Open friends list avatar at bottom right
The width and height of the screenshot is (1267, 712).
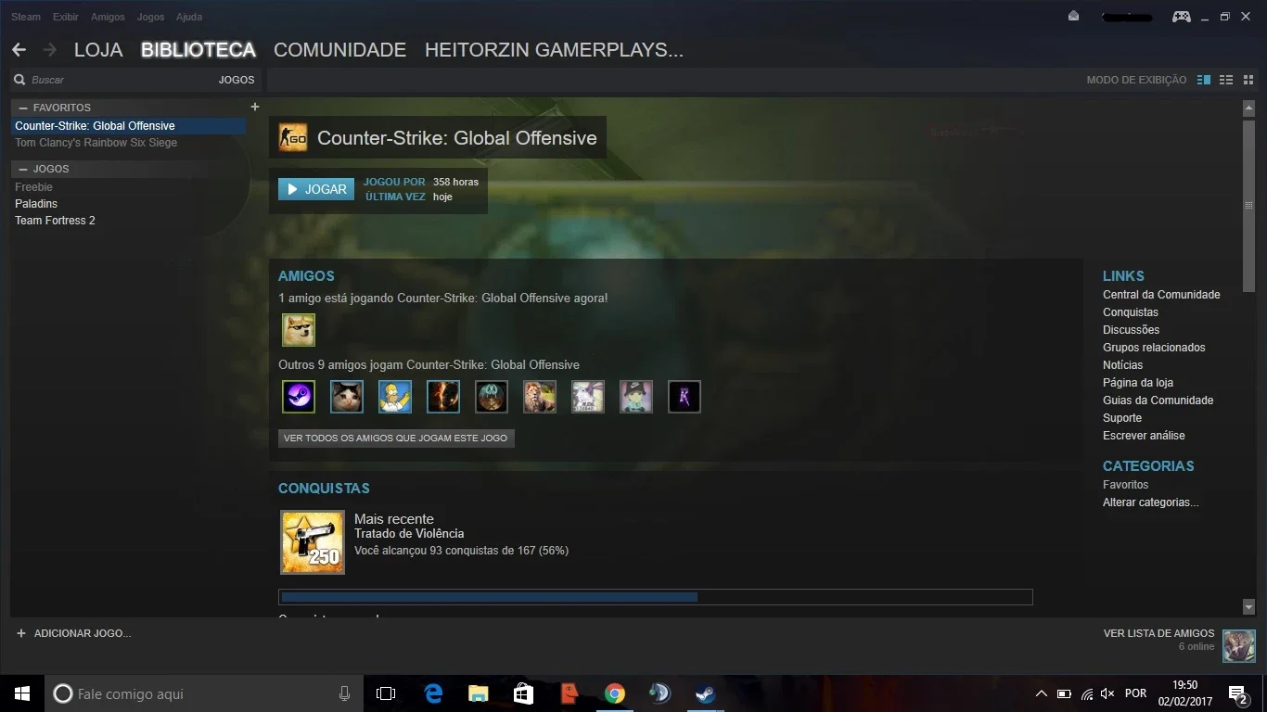(1239, 646)
